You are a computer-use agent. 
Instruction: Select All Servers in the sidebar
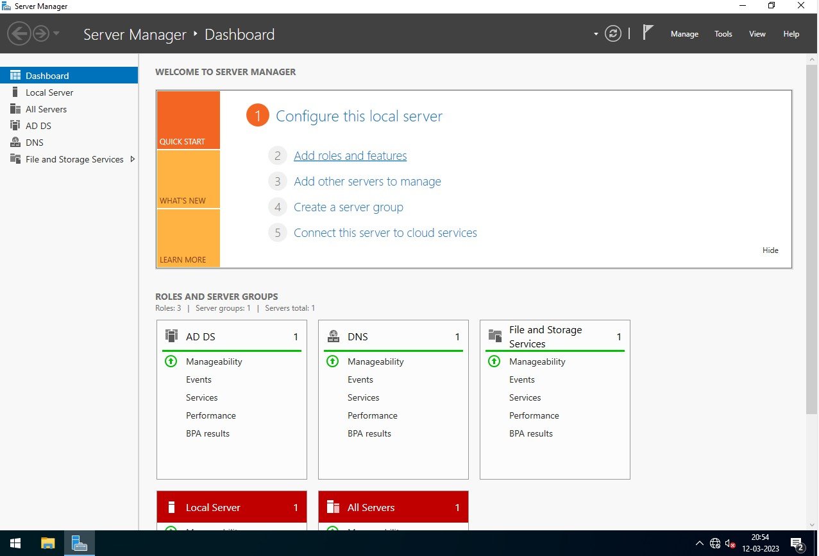pyautogui.click(x=69, y=109)
